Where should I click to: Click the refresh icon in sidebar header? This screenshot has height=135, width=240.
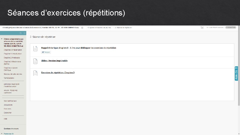(x=24, y=33)
